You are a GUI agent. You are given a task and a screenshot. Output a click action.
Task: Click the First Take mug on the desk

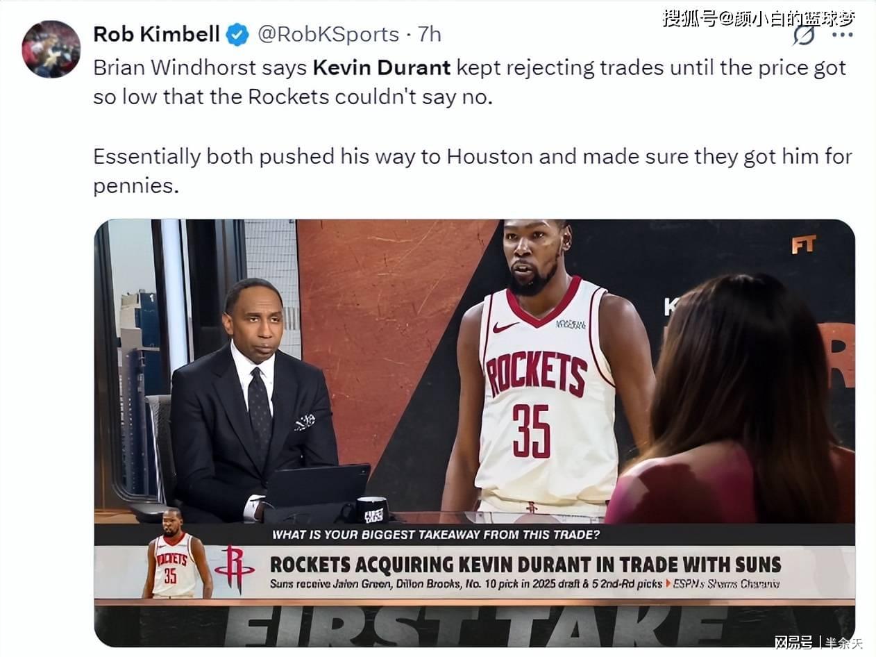click(x=372, y=510)
